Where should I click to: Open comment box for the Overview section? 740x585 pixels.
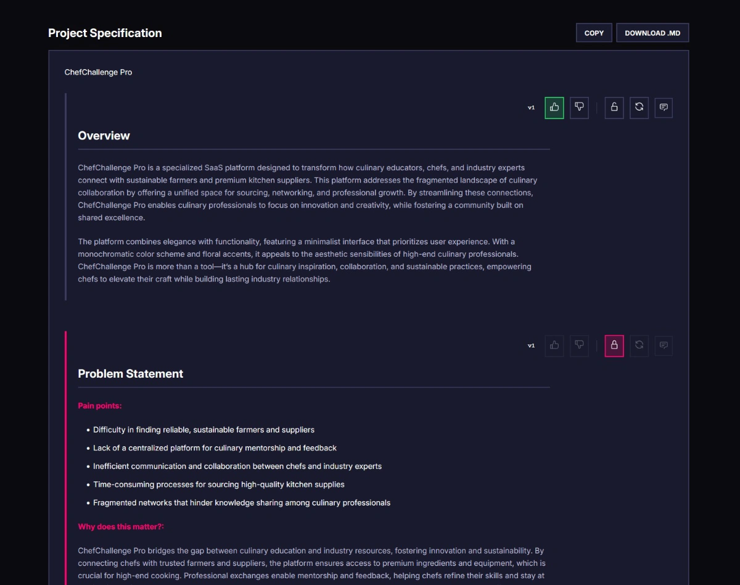[664, 107]
